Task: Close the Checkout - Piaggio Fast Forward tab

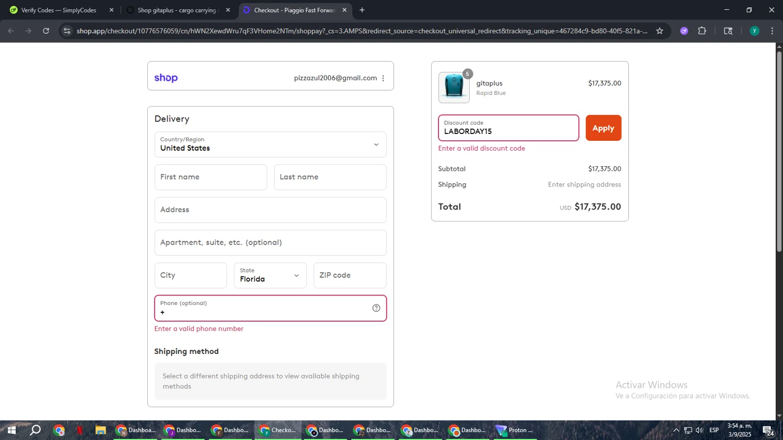Action: point(345,10)
